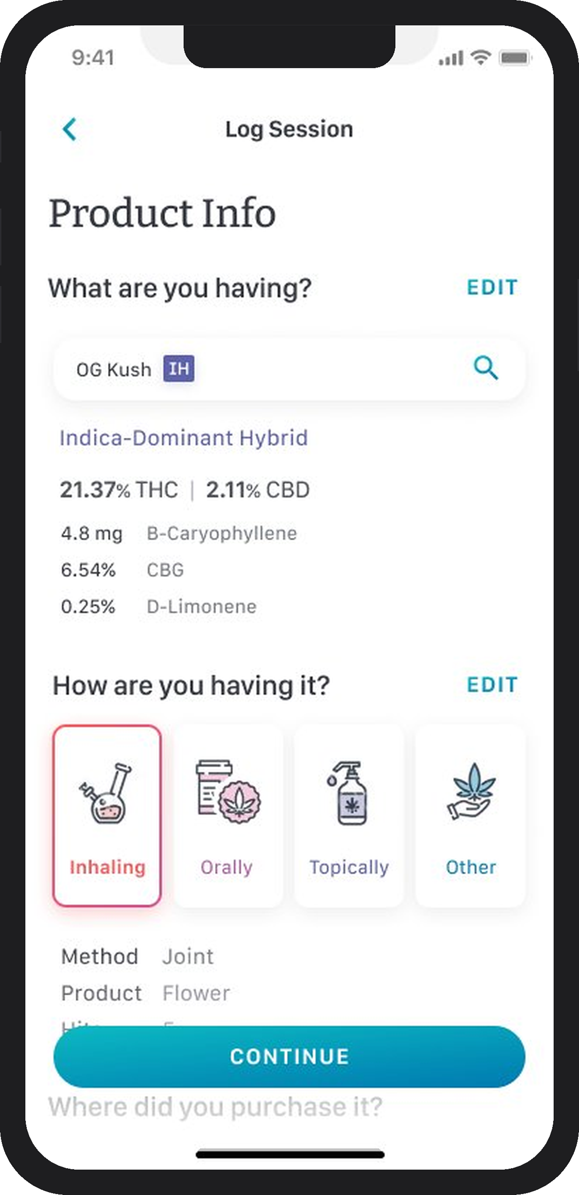Edit the 'What are you having?' section

[x=492, y=288]
